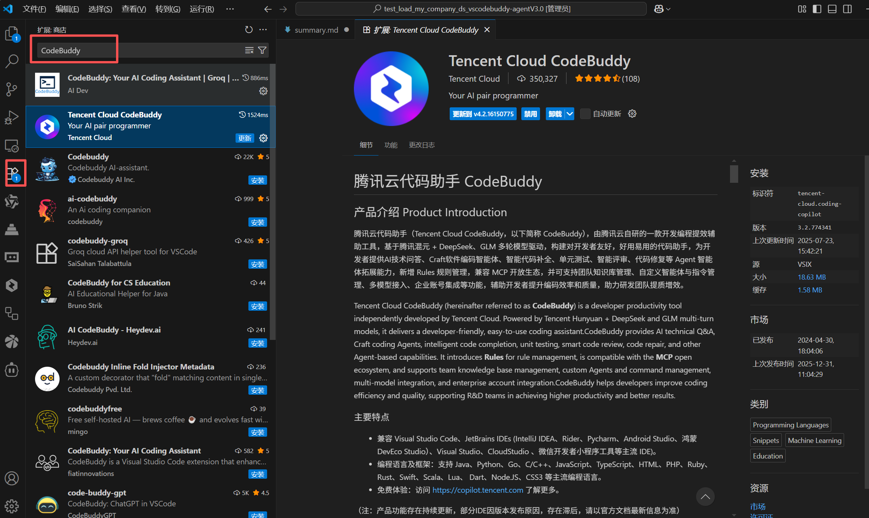The height and width of the screenshot is (518, 869).
Task: Switch to the 更改日志 tab
Action: click(422, 145)
